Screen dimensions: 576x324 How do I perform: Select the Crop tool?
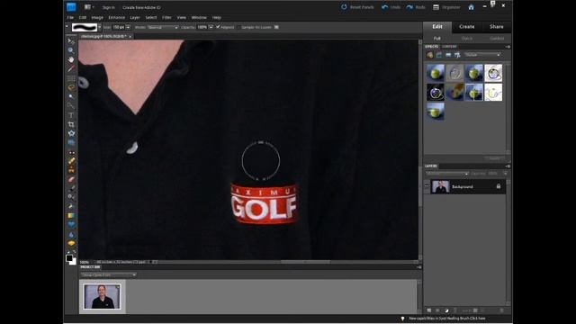tap(71, 124)
